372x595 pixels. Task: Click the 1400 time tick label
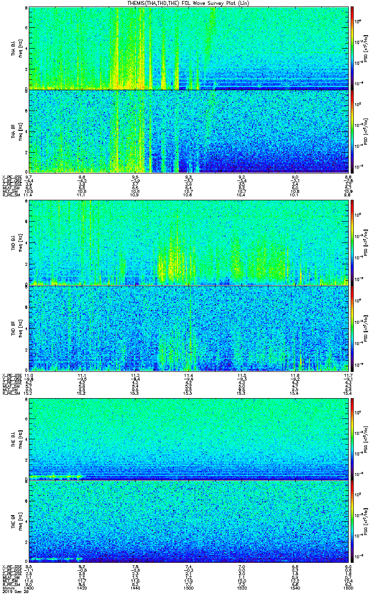[x=29, y=589]
